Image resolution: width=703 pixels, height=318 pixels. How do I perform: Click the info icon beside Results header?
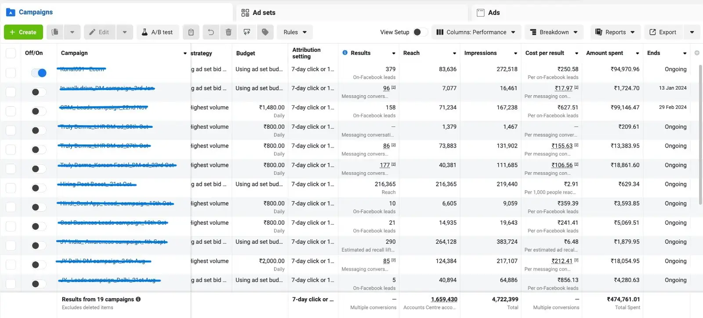(x=345, y=53)
